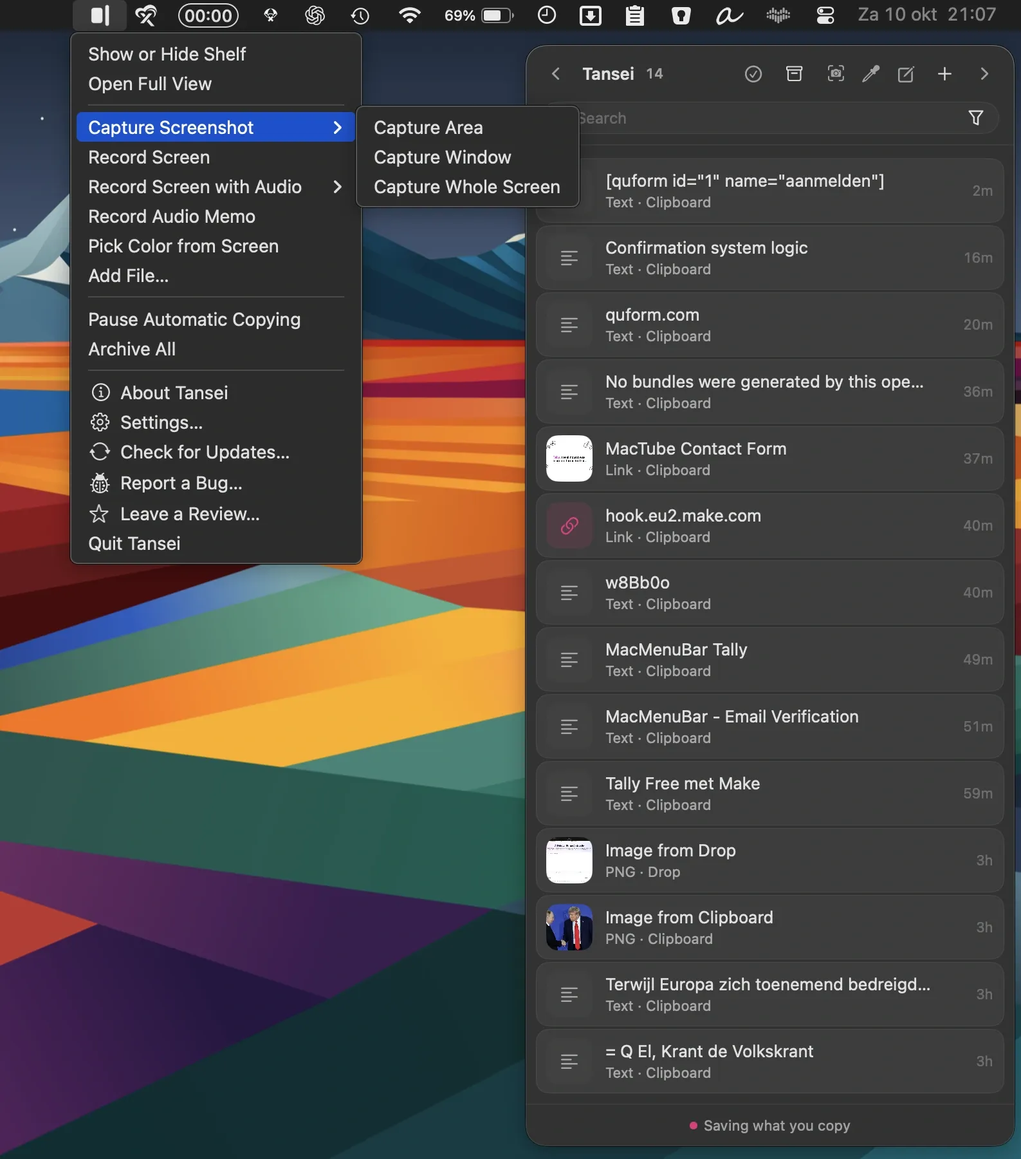Select the Tally Free met Make item
This screenshot has width=1021, height=1159.
pos(769,793)
